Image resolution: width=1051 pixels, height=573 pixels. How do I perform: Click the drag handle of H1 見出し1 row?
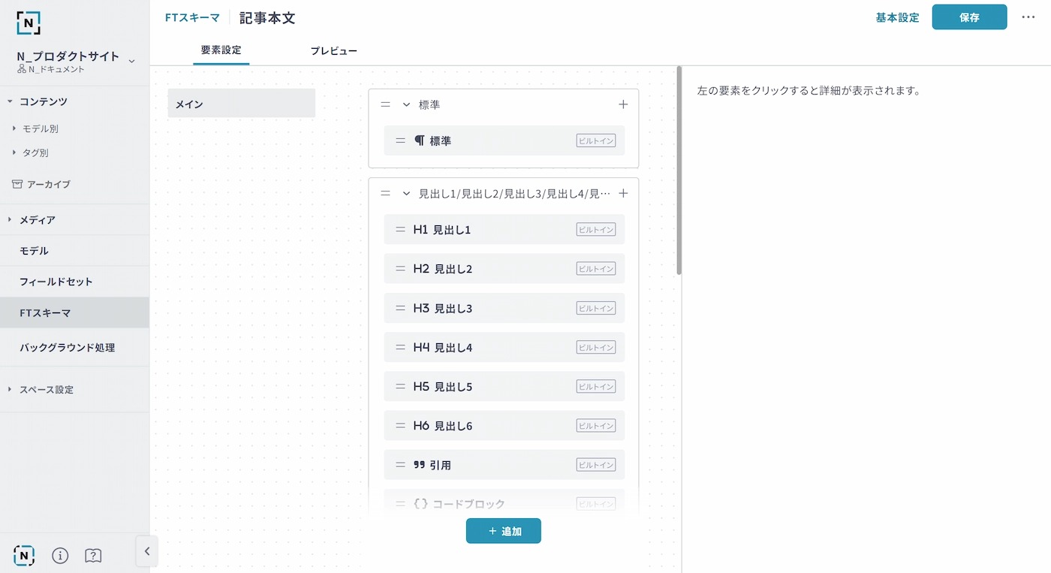point(400,230)
